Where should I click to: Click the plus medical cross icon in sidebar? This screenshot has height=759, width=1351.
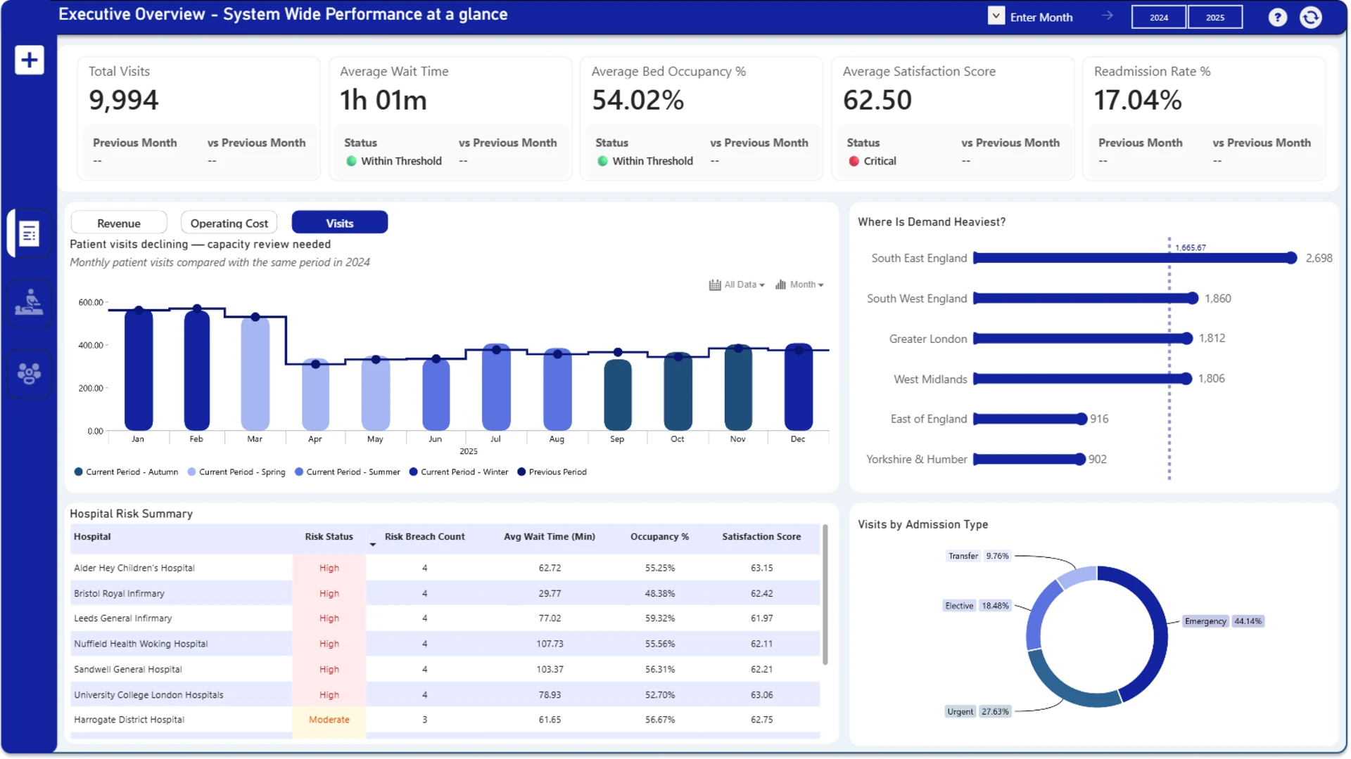click(29, 60)
